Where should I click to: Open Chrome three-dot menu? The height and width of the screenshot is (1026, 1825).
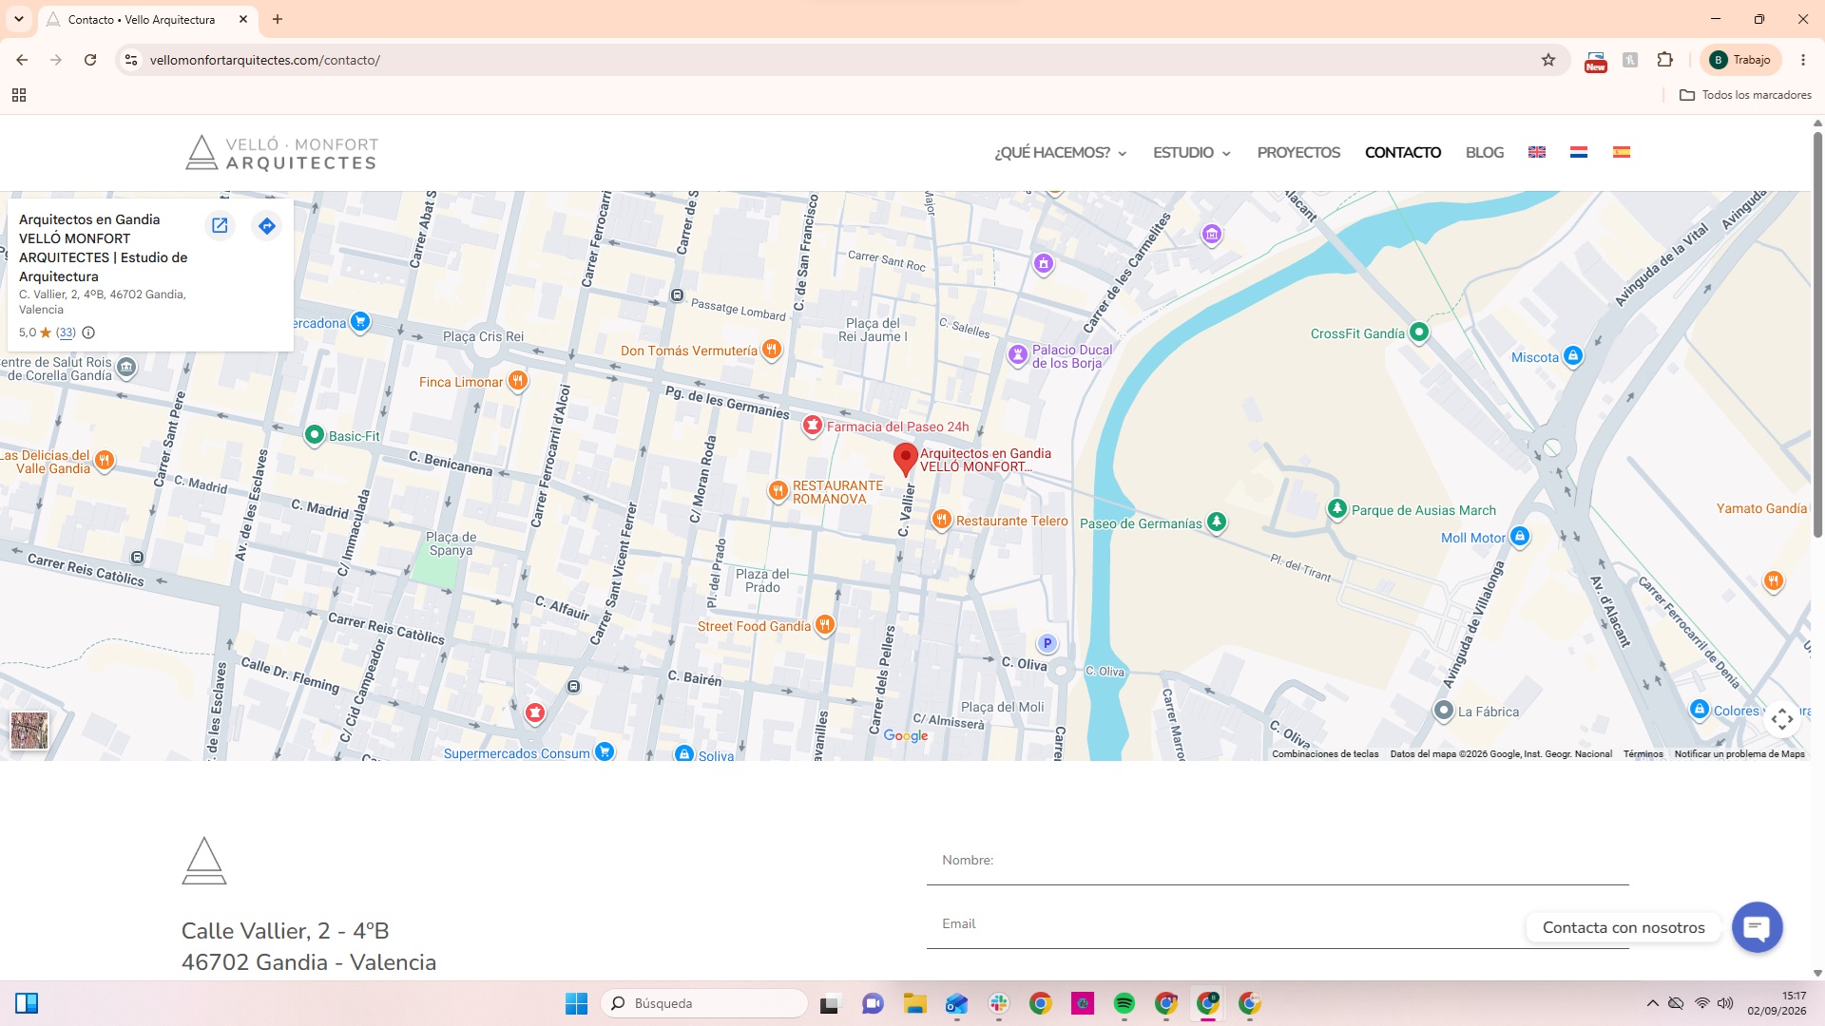pos(1803,60)
